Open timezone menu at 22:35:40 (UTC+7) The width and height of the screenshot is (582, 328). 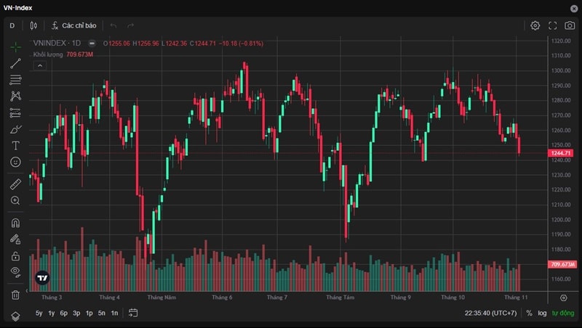tap(490, 313)
